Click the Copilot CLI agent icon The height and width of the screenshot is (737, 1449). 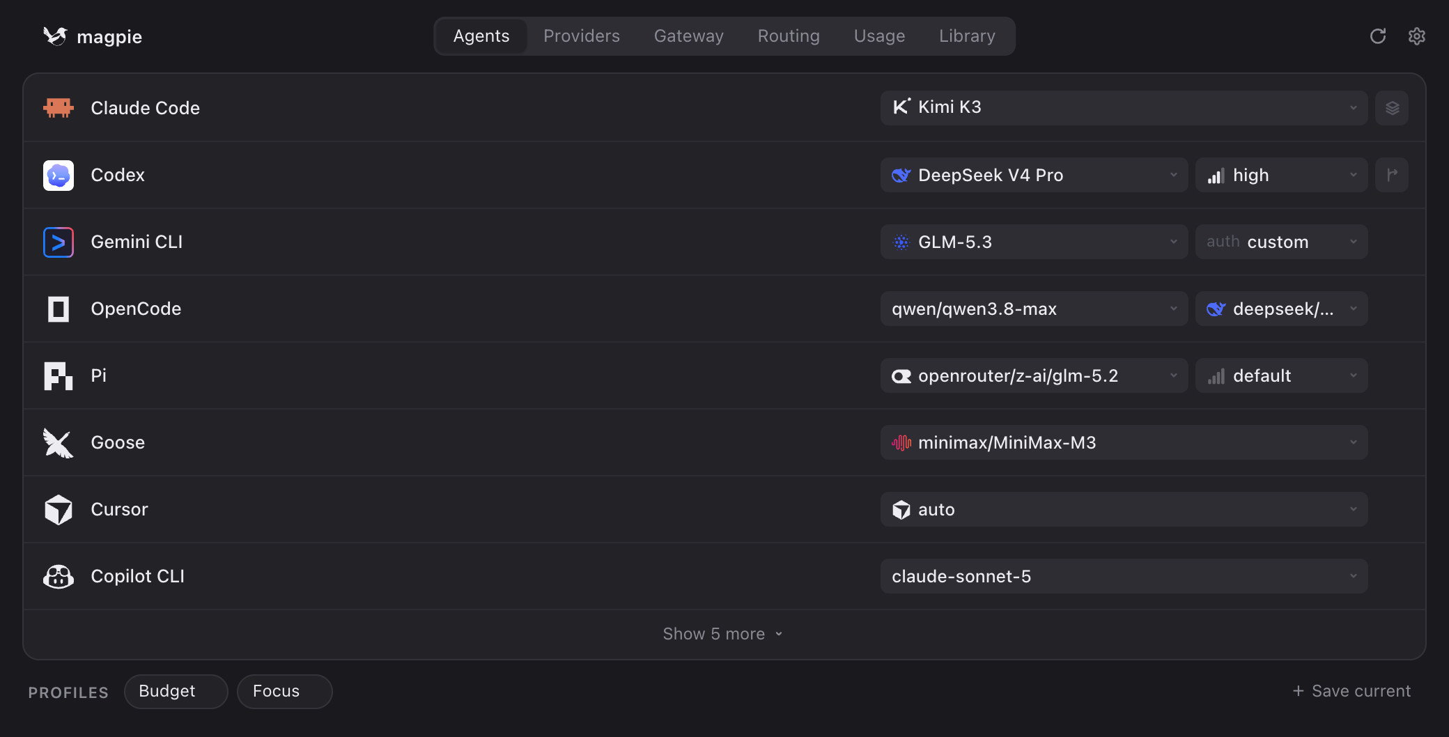[59, 576]
